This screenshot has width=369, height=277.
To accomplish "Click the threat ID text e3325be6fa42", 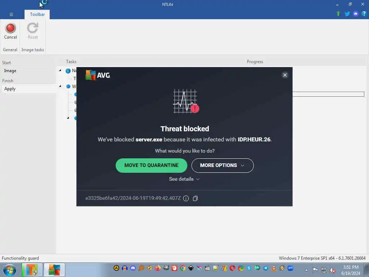I will point(133,198).
